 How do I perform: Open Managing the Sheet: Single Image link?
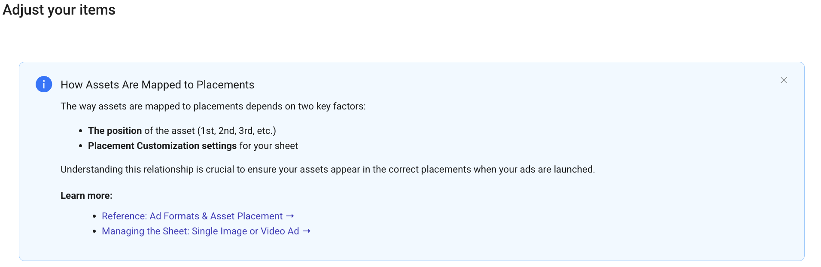(x=200, y=231)
